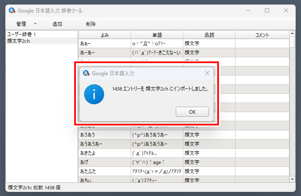Click the scrollbar up arrow
Viewport: 301px width, 196px height.
(x=292, y=34)
